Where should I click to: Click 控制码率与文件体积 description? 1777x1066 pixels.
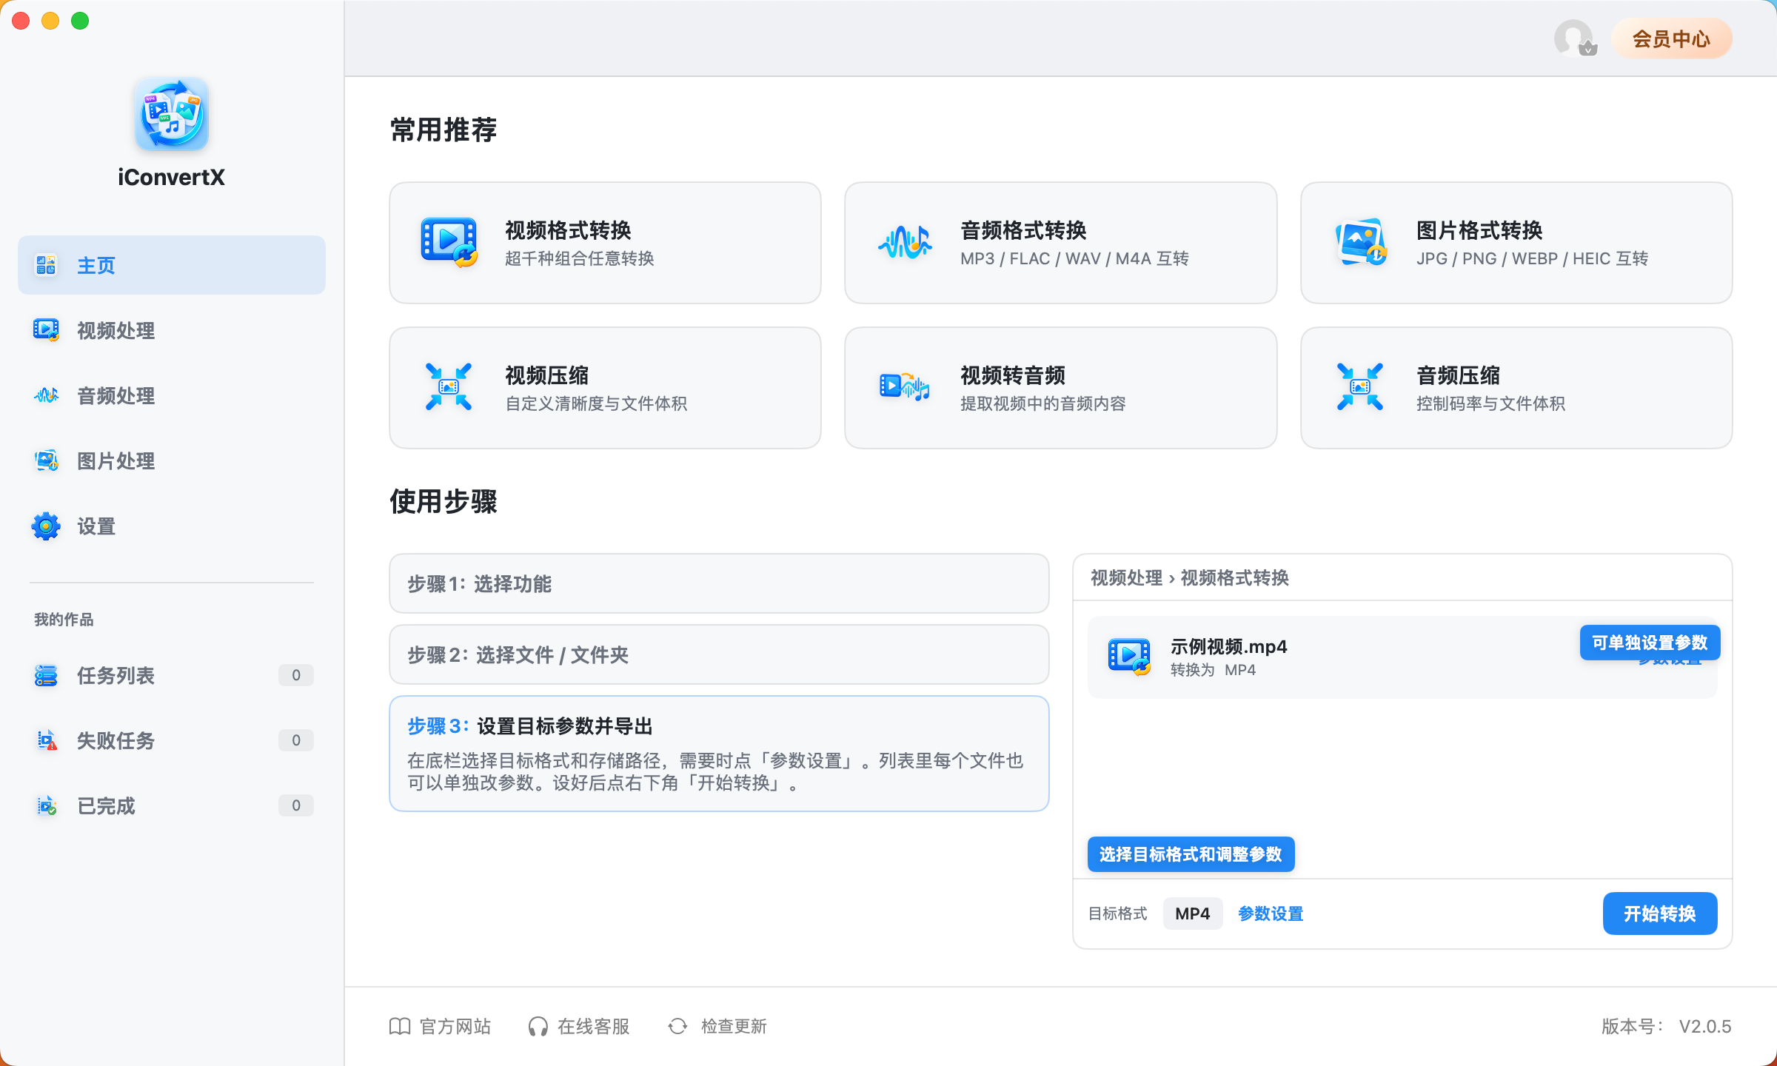tap(1490, 403)
